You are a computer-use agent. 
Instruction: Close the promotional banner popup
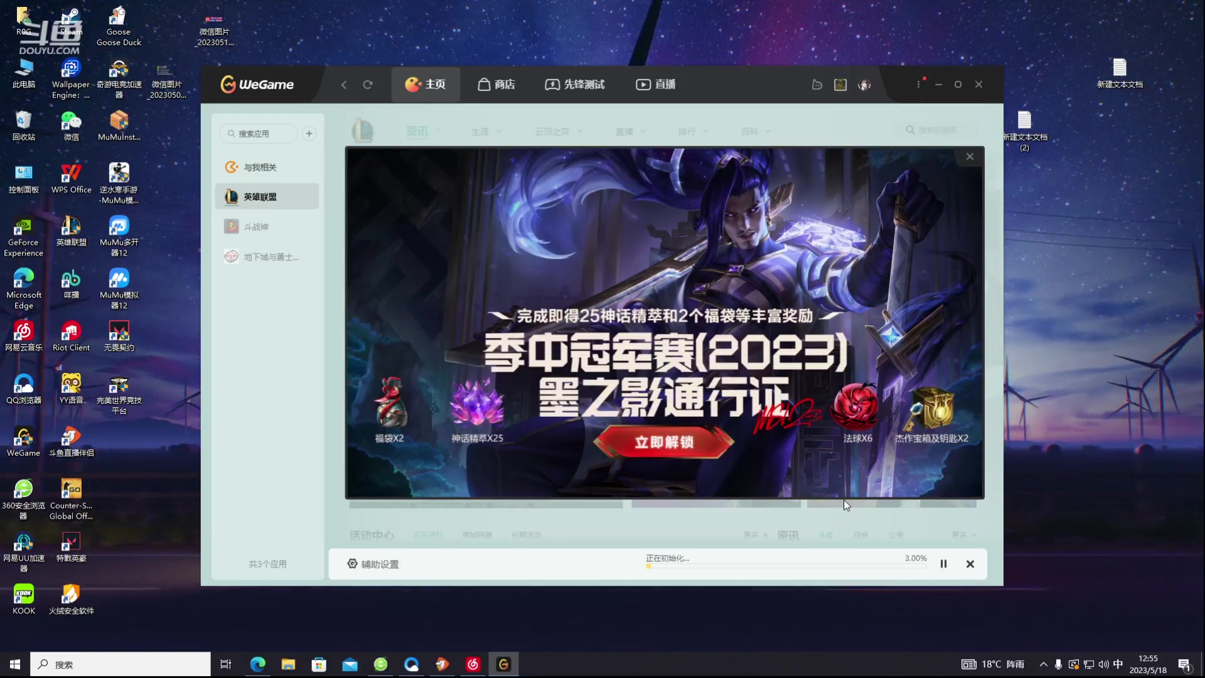pyautogui.click(x=970, y=156)
